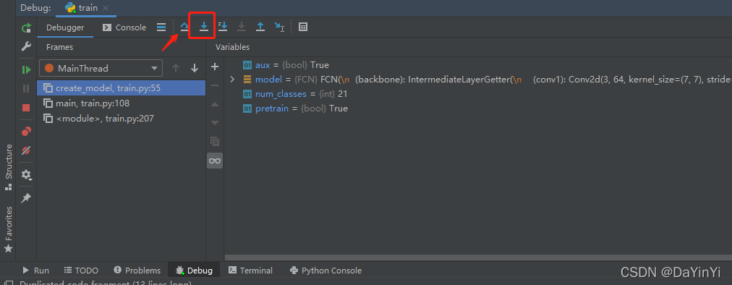Image resolution: width=732 pixels, height=285 pixels.
Task: Click the Show Execution Point icon
Action: [161, 27]
